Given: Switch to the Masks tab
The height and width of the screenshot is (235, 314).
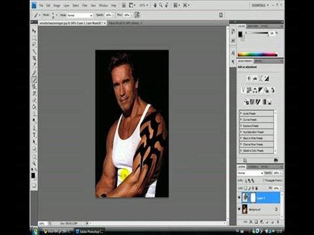Looking at the screenshot, I should pyautogui.click(x=258, y=61).
